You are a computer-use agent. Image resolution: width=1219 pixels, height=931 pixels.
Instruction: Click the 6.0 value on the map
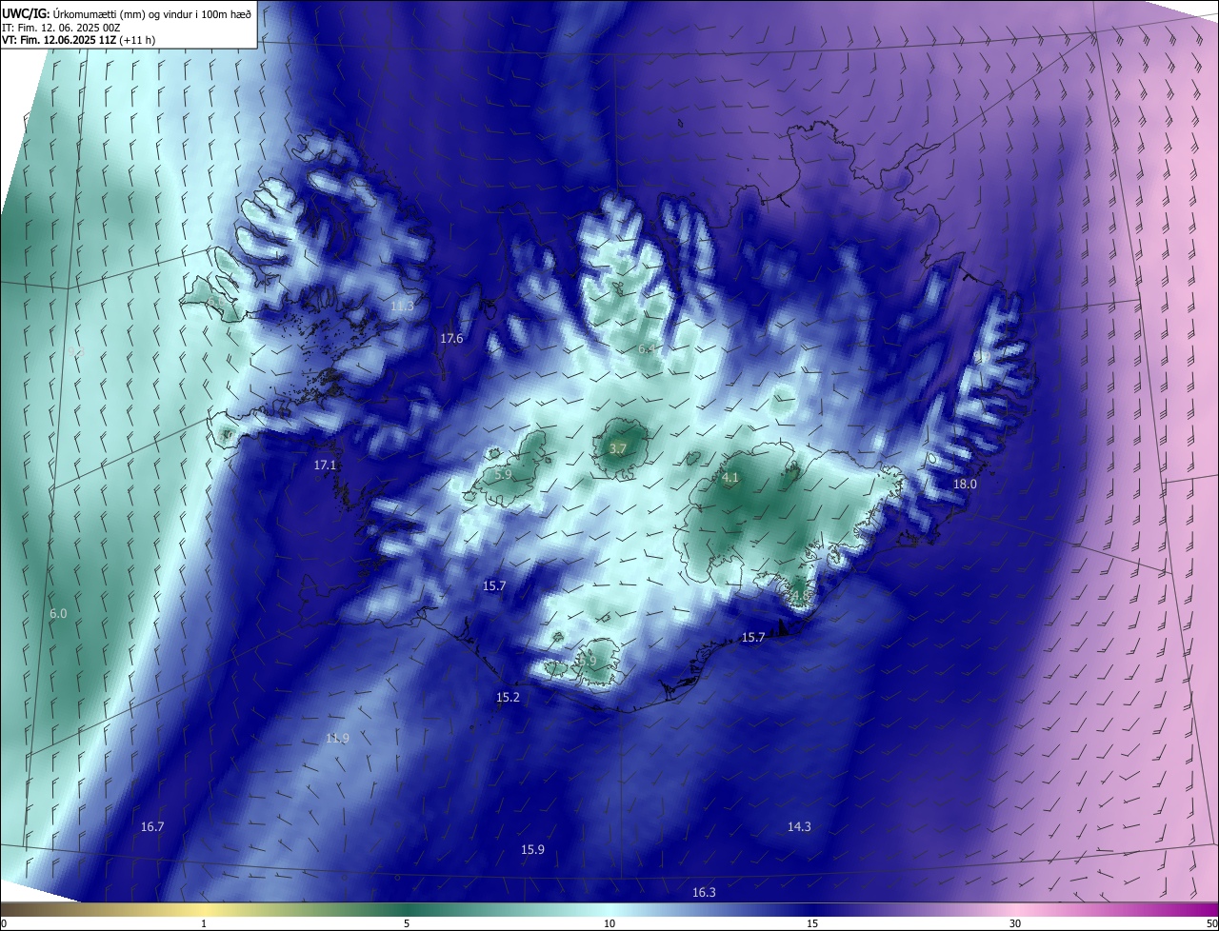[x=58, y=614]
